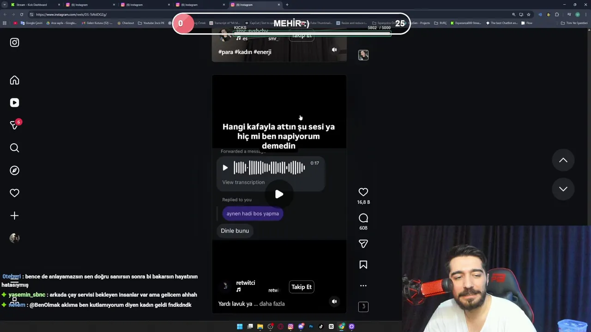591x332 pixels.
Task: Open the Checkout bookmark
Action: [x=125, y=23]
